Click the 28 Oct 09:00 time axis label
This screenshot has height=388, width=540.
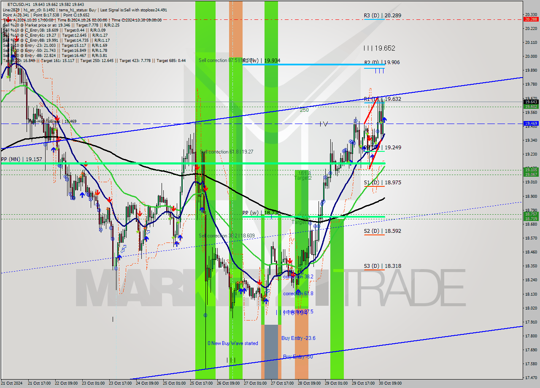[x=309, y=383]
